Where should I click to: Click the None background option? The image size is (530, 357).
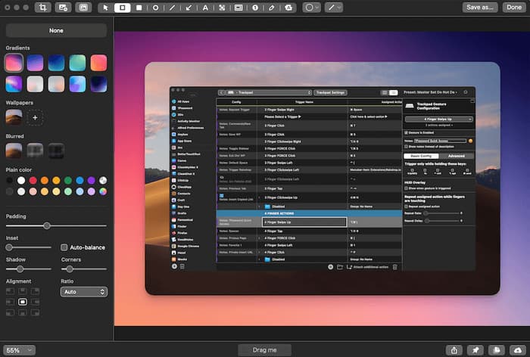[57, 31]
